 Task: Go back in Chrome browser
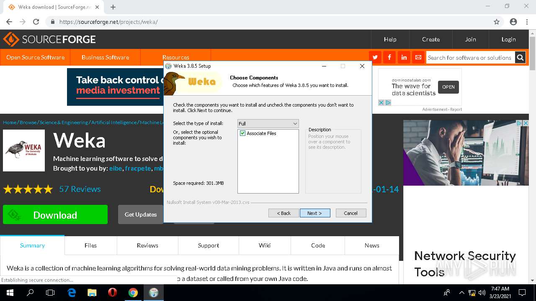tap(9, 22)
